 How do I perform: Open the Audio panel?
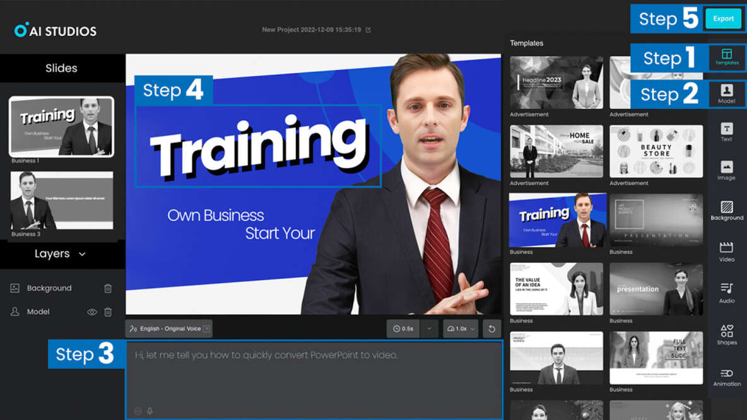tap(726, 289)
